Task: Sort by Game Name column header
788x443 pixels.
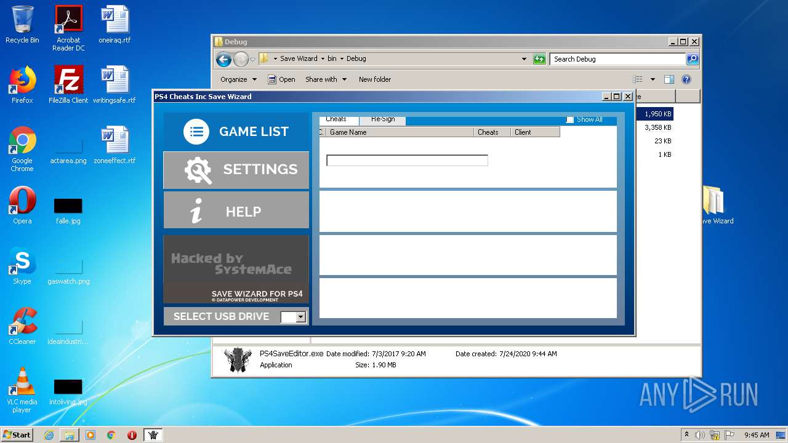Action: click(400, 132)
